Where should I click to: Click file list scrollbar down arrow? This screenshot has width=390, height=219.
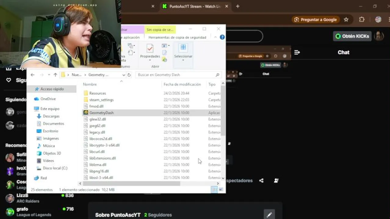pyautogui.click(x=223, y=178)
